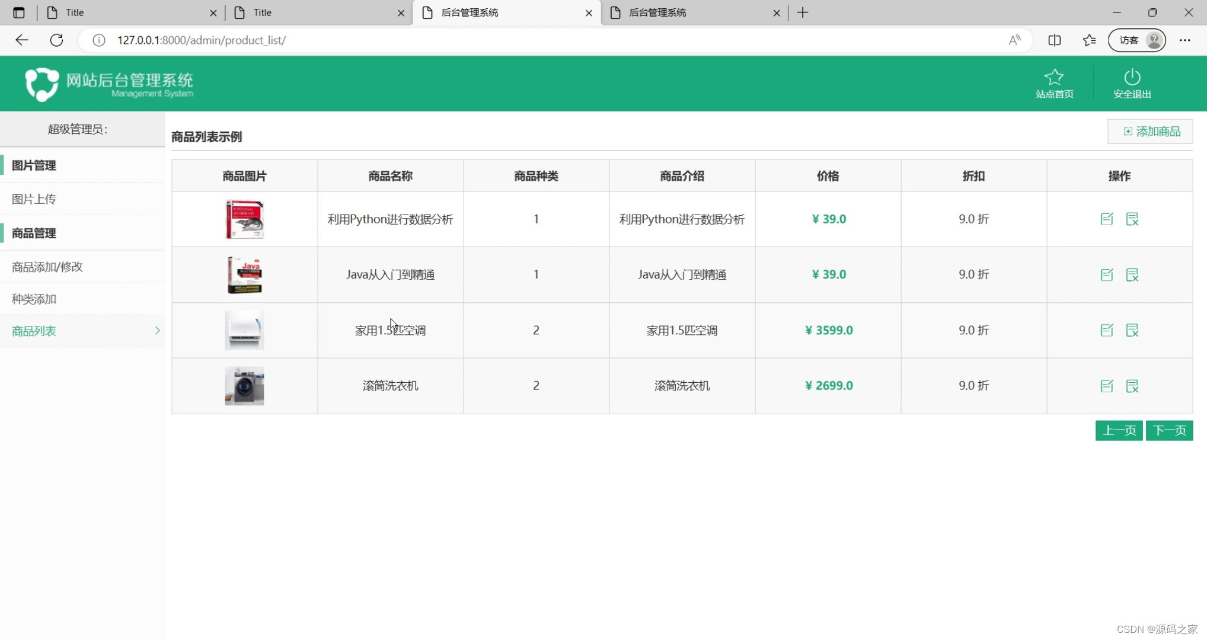
Task: Select 种类添加 in sidebar menu
Action: 34,299
